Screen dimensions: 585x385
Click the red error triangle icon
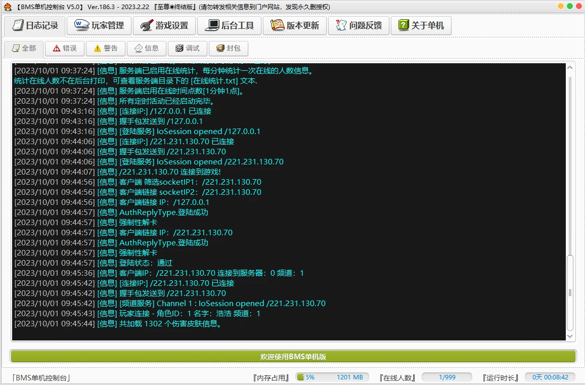click(55, 49)
